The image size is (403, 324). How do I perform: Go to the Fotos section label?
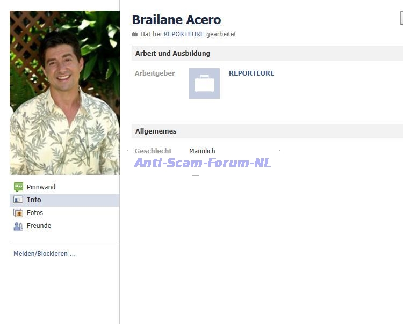[35, 213]
